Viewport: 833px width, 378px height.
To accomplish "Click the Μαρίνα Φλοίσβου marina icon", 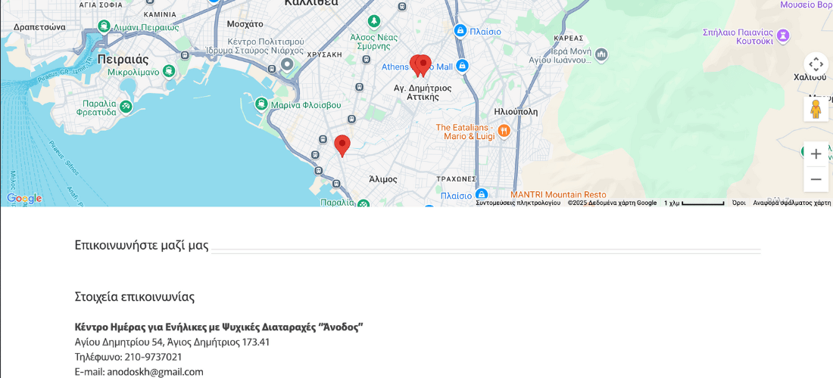I will click(x=261, y=104).
